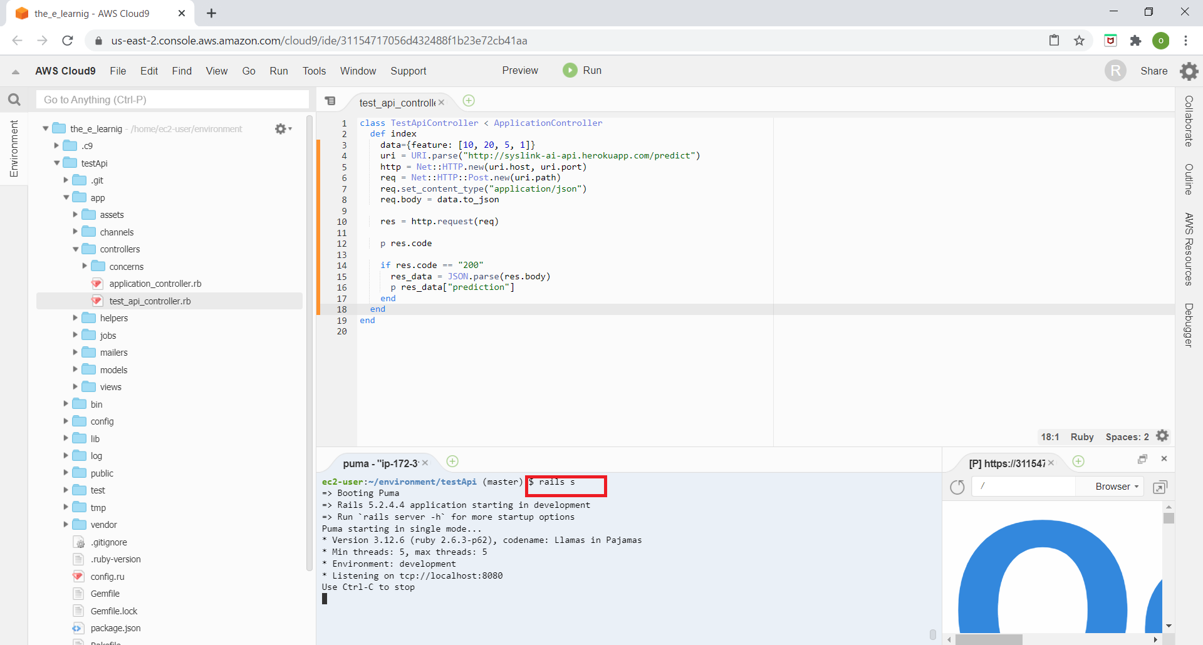Viewport: 1203px width, 645px height.
Task: Add new tab in preview pane
Action: [x=1078, y=462]
